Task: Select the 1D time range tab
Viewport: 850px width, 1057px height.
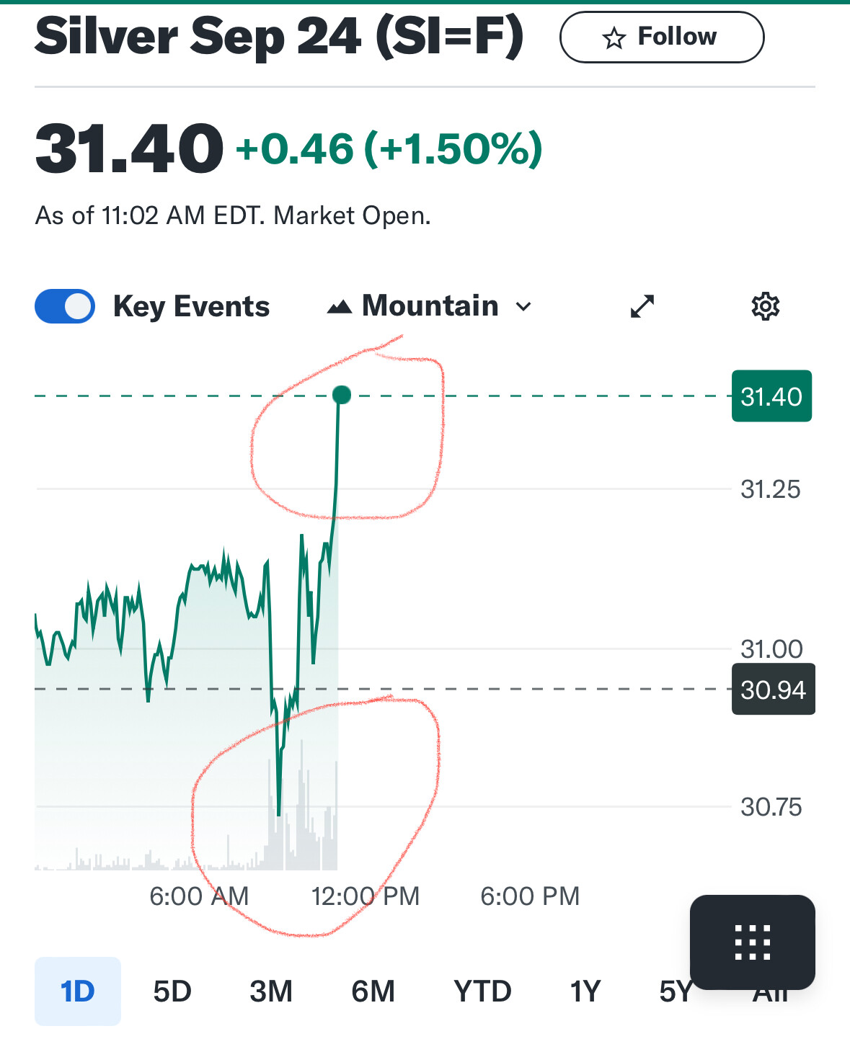Action: [x=78, y=991]
